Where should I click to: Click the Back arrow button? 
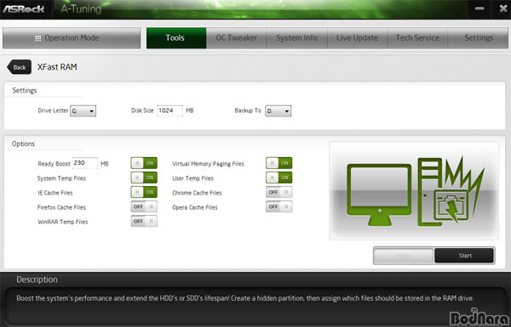tap(20, 67)
